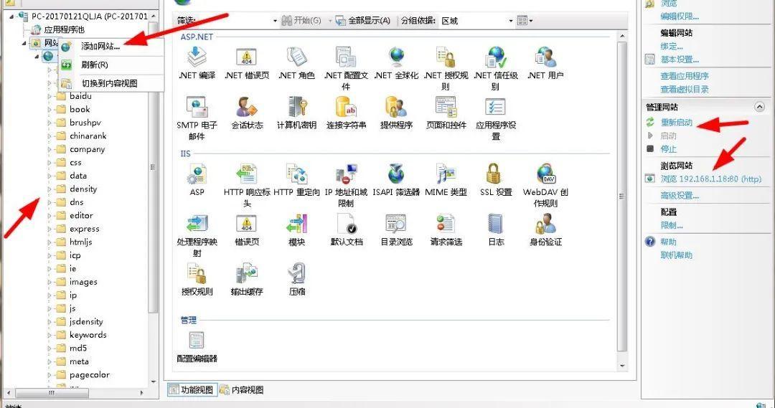Open the 身份验证 icon
The width and height of the screenshot is (775, 408).
(x=545, y=224)
